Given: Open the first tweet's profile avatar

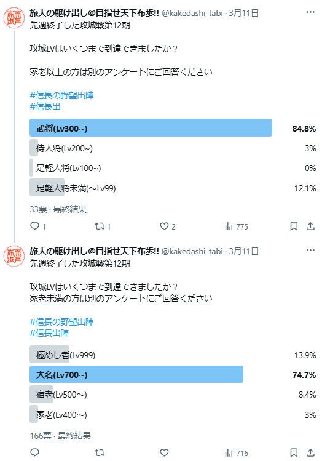Looking at the screenshot, I should point(14,18).
